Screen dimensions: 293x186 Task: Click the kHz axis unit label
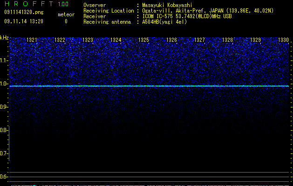point(4,38)
